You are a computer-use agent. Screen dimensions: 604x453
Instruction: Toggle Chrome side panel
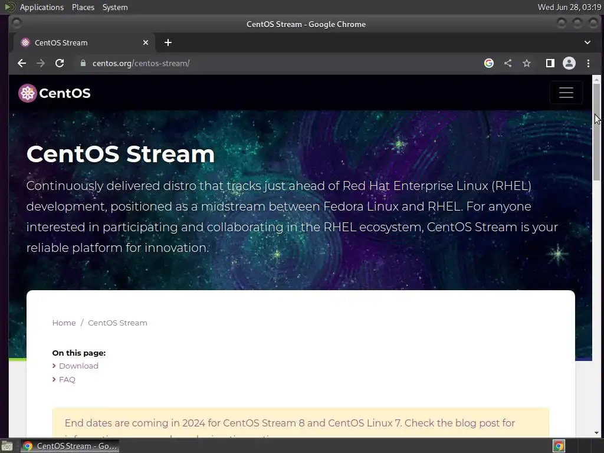[x=550, y=63]
